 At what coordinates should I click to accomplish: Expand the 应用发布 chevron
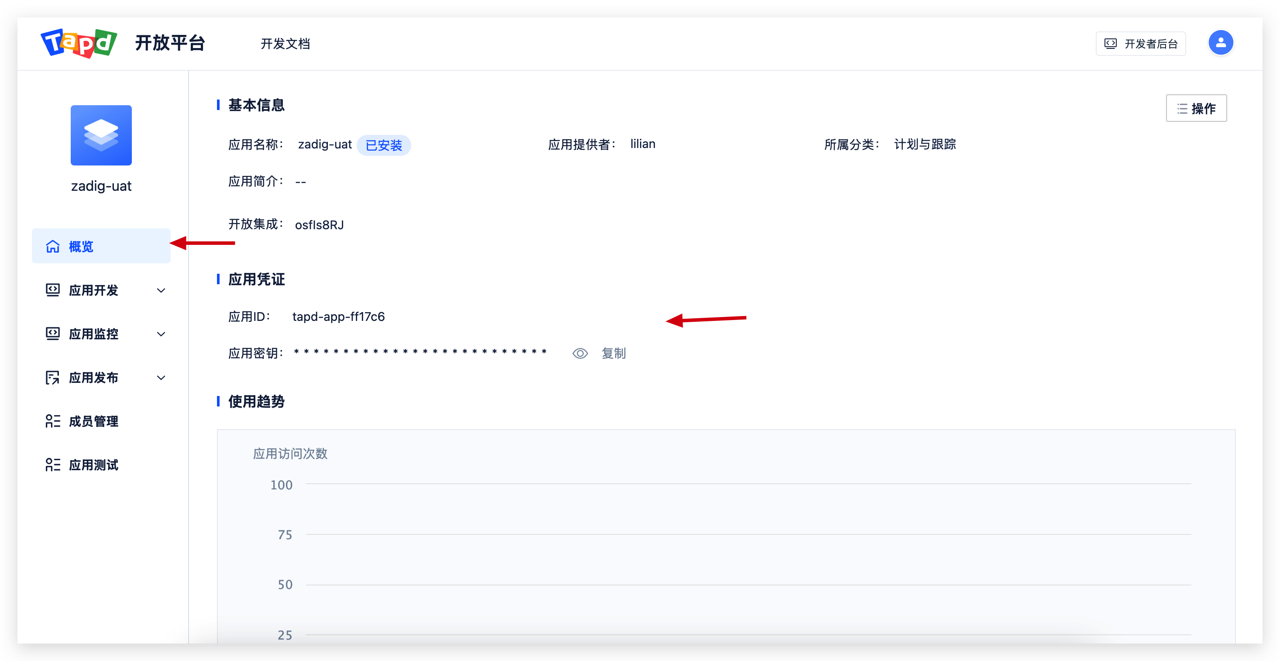161,378
